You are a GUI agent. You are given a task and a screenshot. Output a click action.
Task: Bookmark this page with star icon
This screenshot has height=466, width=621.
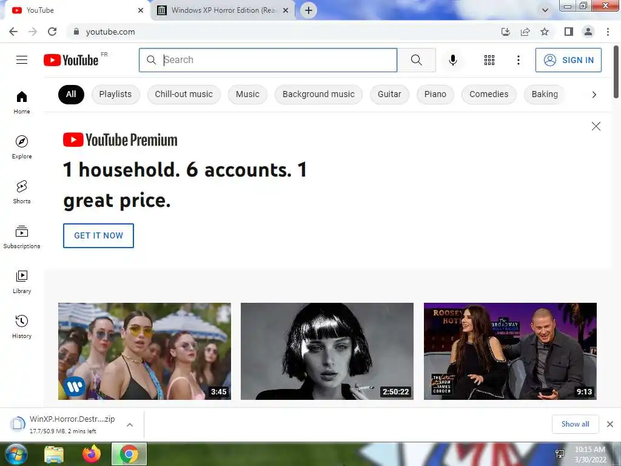coord(545,32)
